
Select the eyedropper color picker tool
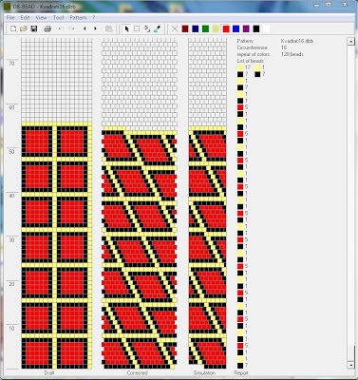click(157, 28)
